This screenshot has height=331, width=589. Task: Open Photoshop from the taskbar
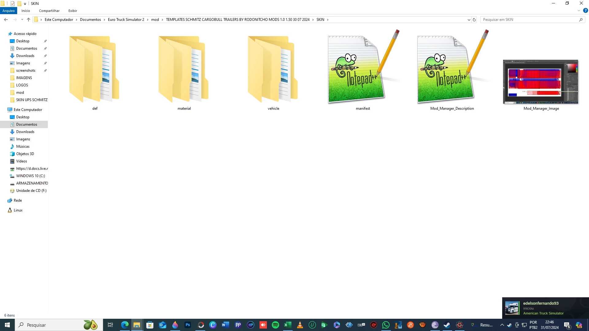pyautogui.click(x=188, y=325)
